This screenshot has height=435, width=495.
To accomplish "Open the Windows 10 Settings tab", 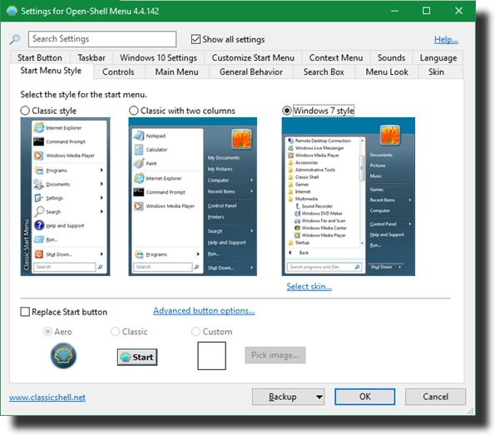I will point(158,57).
